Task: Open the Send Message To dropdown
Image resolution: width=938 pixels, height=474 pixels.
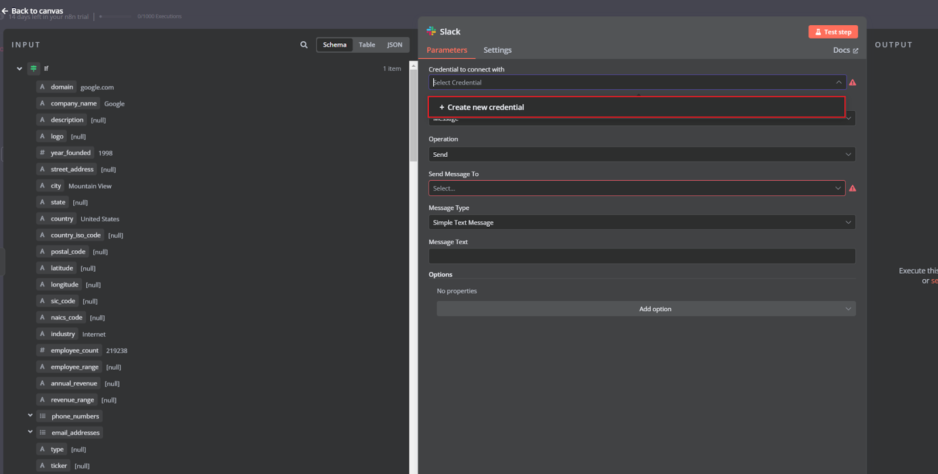Action: 637,188
